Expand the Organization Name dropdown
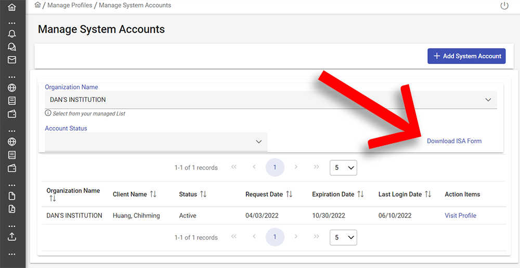 (x=271, y=99)
